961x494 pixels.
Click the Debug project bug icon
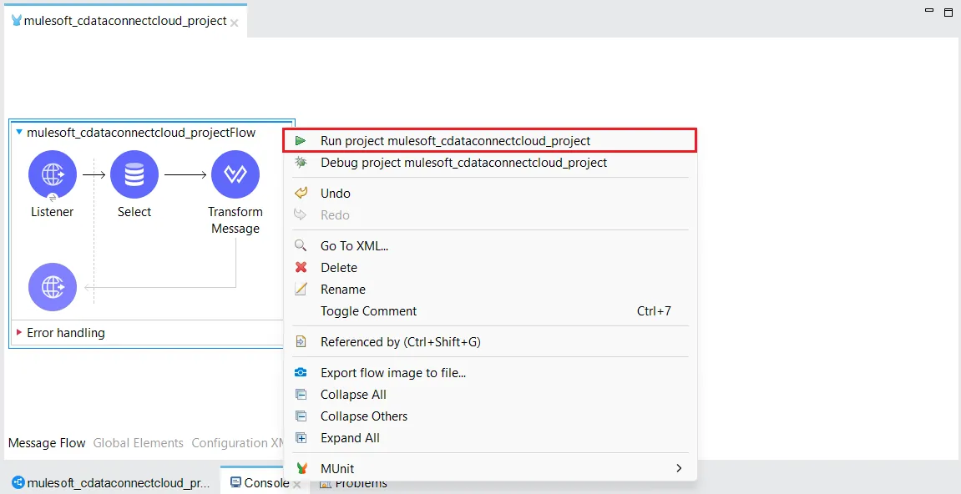pyautogui.click(x=301, y=163)
